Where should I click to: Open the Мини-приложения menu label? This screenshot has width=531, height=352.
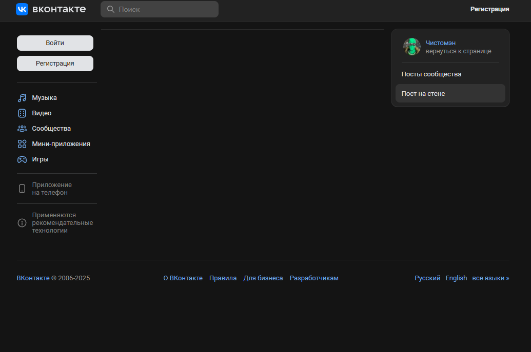pyautogui.click(x=61, y=144)
